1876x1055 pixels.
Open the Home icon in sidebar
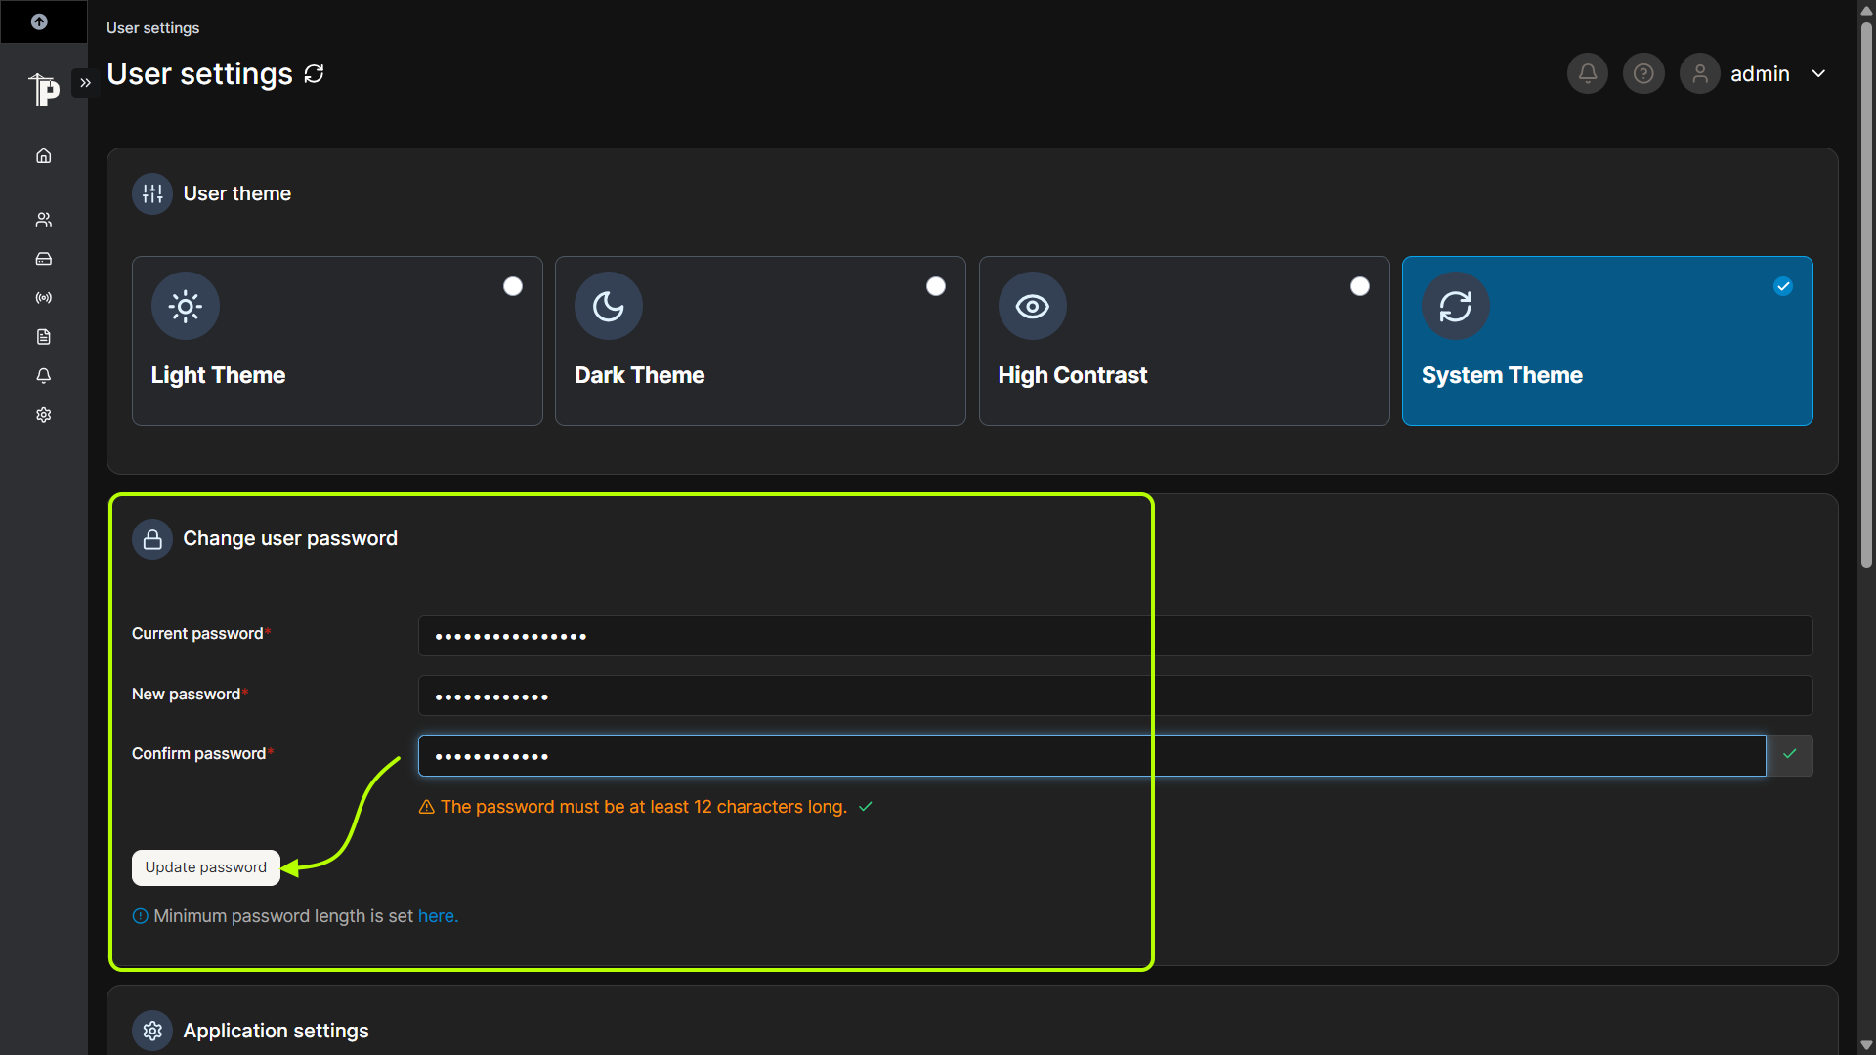tap(44, 156)
